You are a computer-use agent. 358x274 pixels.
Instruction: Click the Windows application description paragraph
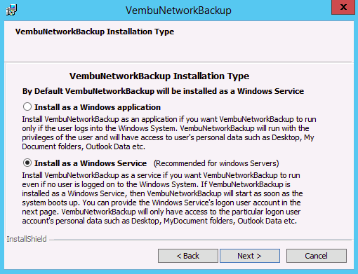click(x=169, y=133)
